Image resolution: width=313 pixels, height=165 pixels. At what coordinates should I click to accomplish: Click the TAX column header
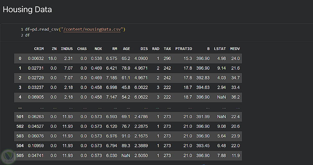(x=167, y=49)
